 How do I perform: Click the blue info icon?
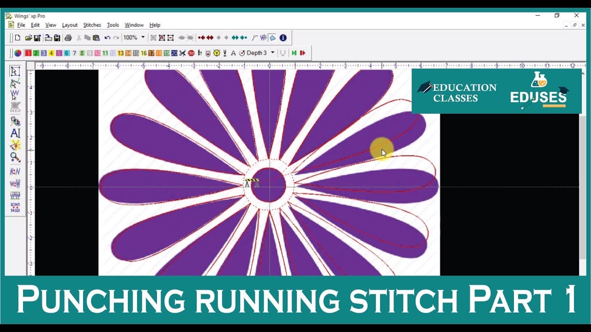[283, 38]
